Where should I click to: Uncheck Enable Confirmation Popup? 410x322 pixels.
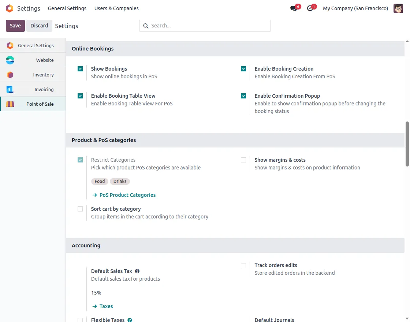[243, 96]
